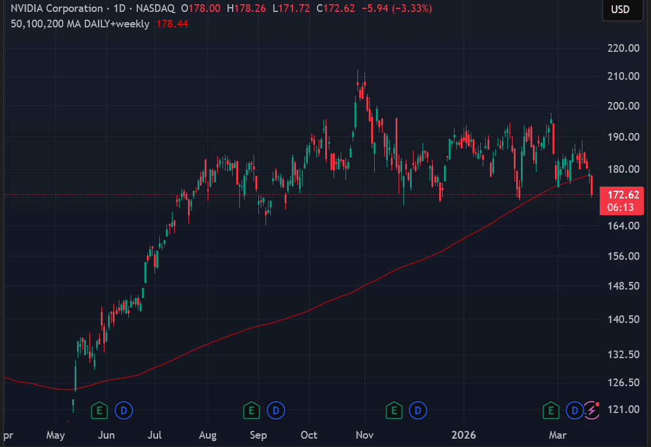Image resolution: width=651 pixels, height=447 pixels.
Task: Click the 200.00 price axis label
Action: (623, 106)
